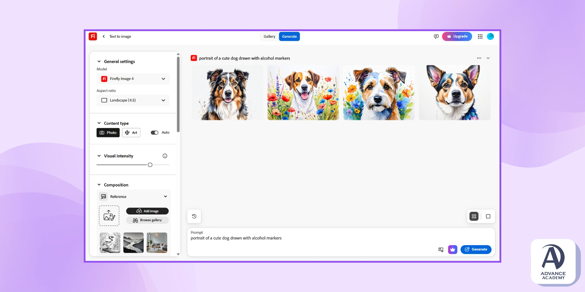
Task: Click the Adobe Firefly logo
Action: [93, 36]
